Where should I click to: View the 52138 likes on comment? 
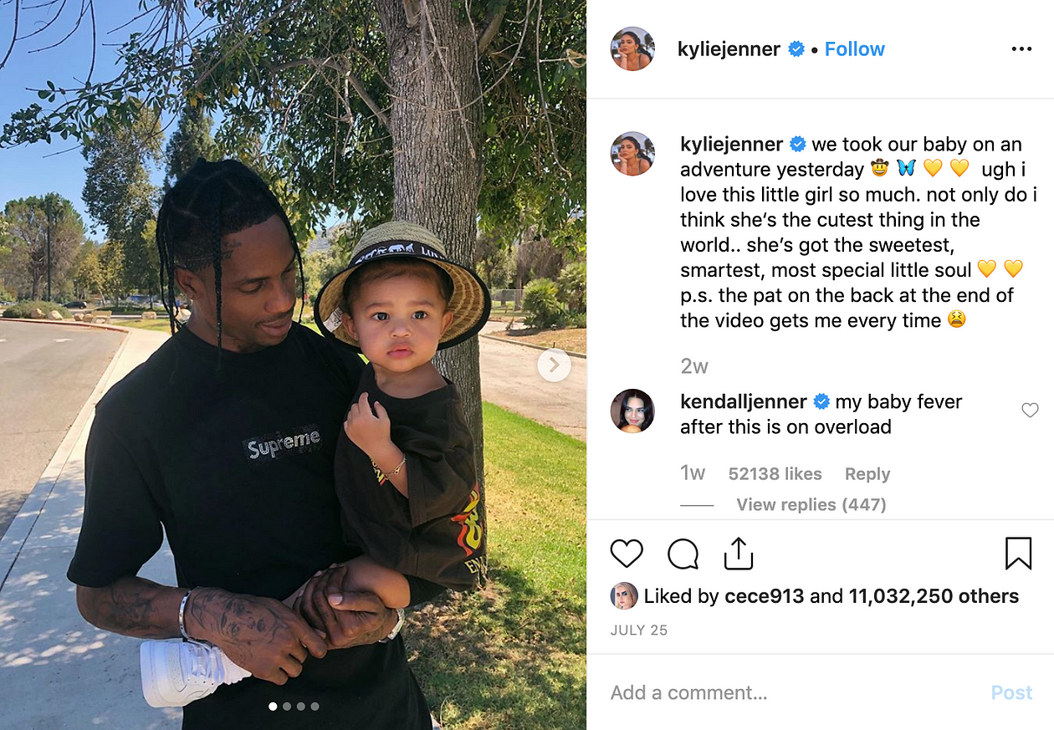coord(775,474)
